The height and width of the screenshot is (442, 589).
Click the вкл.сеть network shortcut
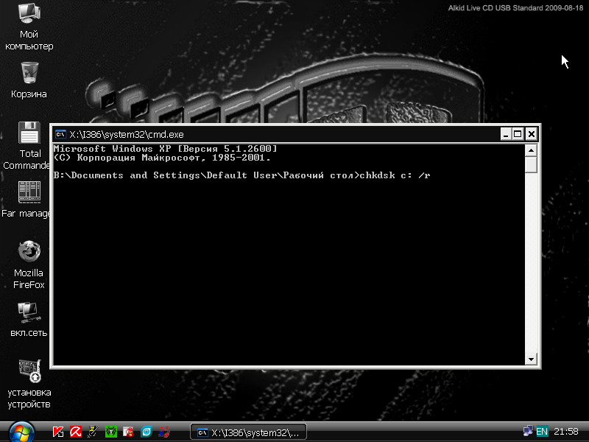29,320
